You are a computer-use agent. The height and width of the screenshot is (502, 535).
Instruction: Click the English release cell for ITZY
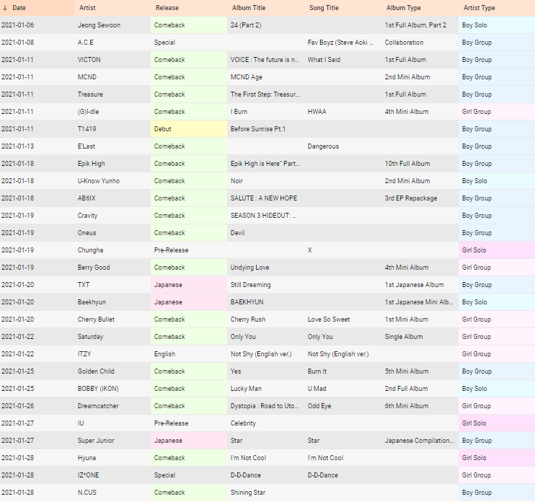coord(189,354)
